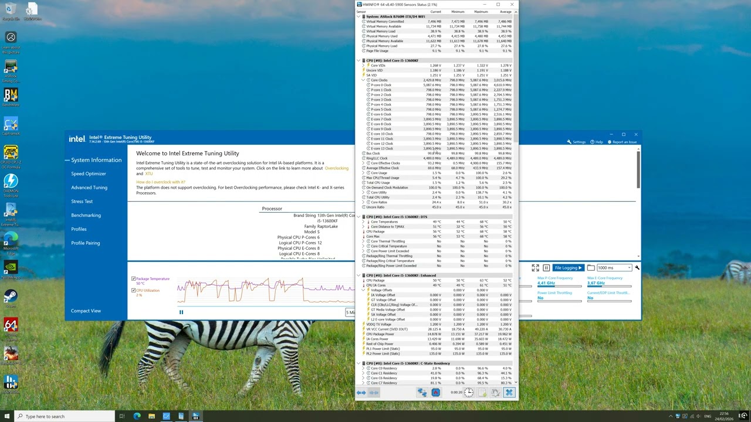
Task: Pause the XTU temperature graph
Action: tap(181, 312)
